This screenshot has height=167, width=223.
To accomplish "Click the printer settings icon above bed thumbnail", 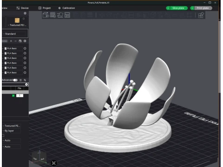I will pyautogui.click(x=25, y=13).
